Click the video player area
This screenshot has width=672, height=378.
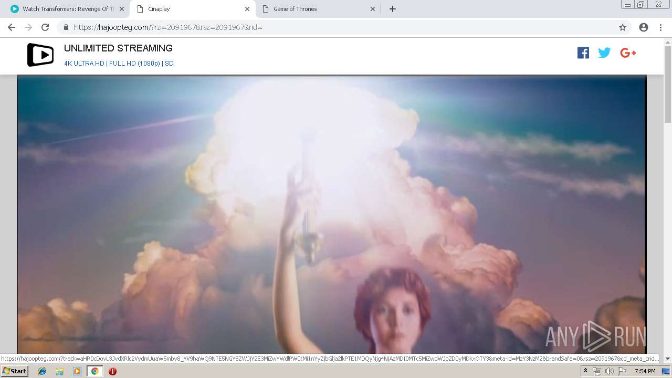pyautogui.click(x=332, y=214)
